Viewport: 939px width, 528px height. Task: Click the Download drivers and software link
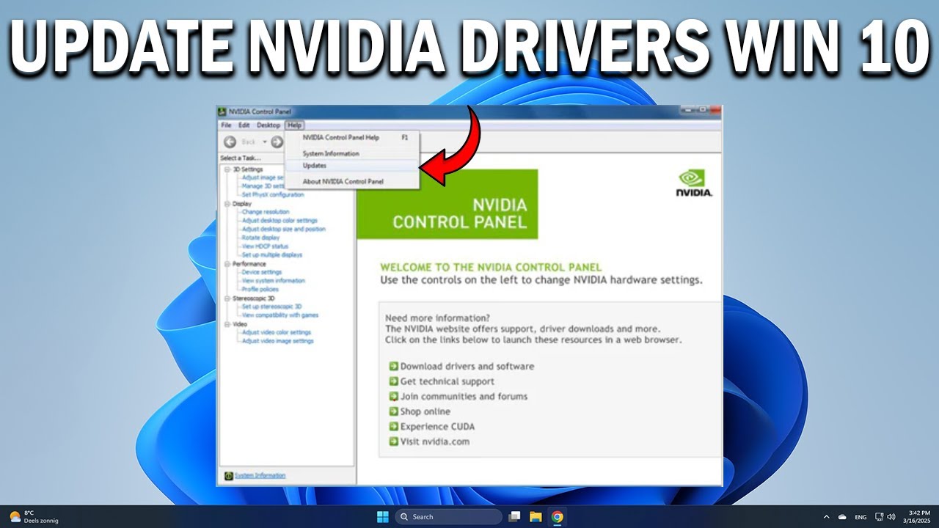467,366
